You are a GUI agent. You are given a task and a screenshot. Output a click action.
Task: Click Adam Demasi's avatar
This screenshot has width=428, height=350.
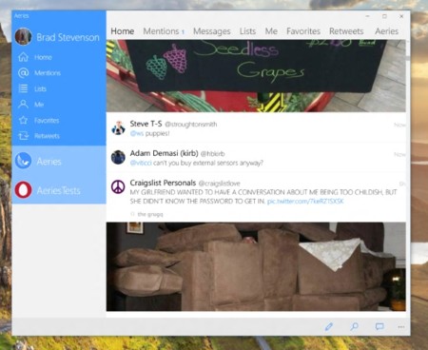[118, 157]
